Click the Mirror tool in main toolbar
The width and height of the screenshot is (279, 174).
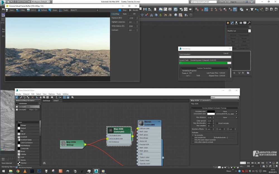145,9
